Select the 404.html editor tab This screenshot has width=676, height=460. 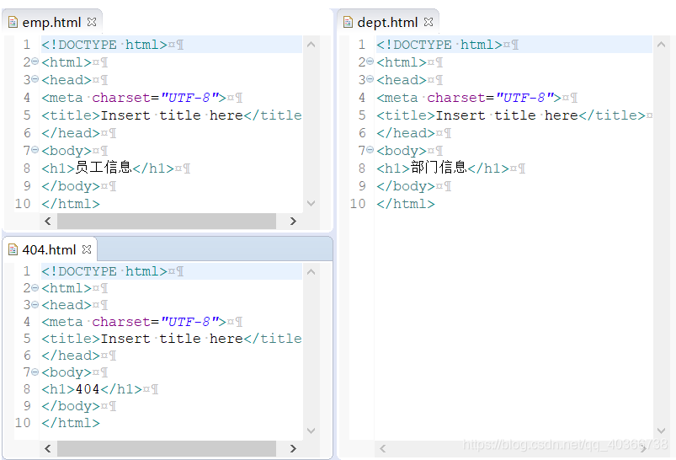49,249
